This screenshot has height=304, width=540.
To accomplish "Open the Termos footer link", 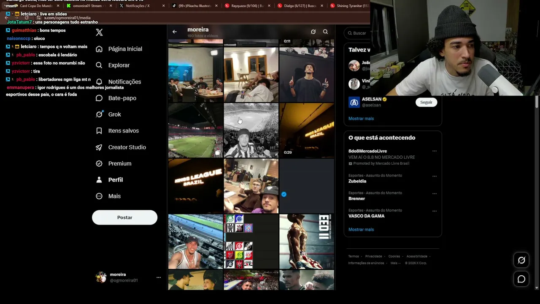I will pyautogui.click(x=354, y=256).
